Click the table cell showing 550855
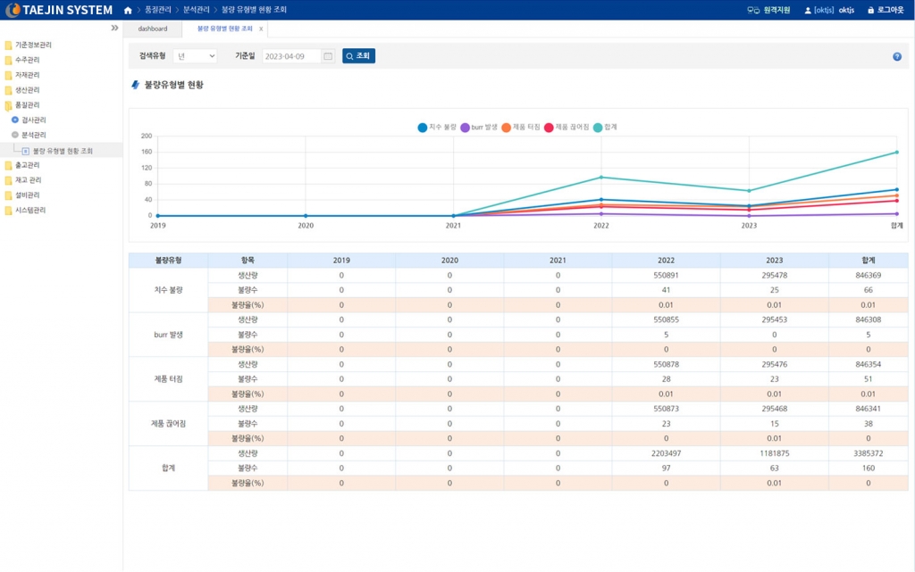The image size is (915, 572). [666, 319]
